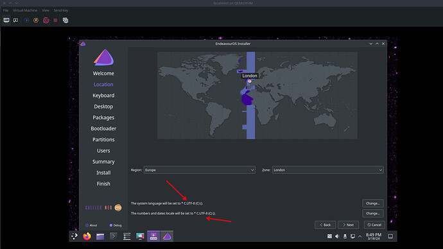
Task: Click the Back button
Action: click(325, 225)
